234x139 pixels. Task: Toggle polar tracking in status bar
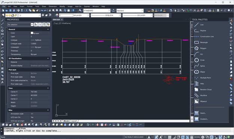[x=178, y=137]
